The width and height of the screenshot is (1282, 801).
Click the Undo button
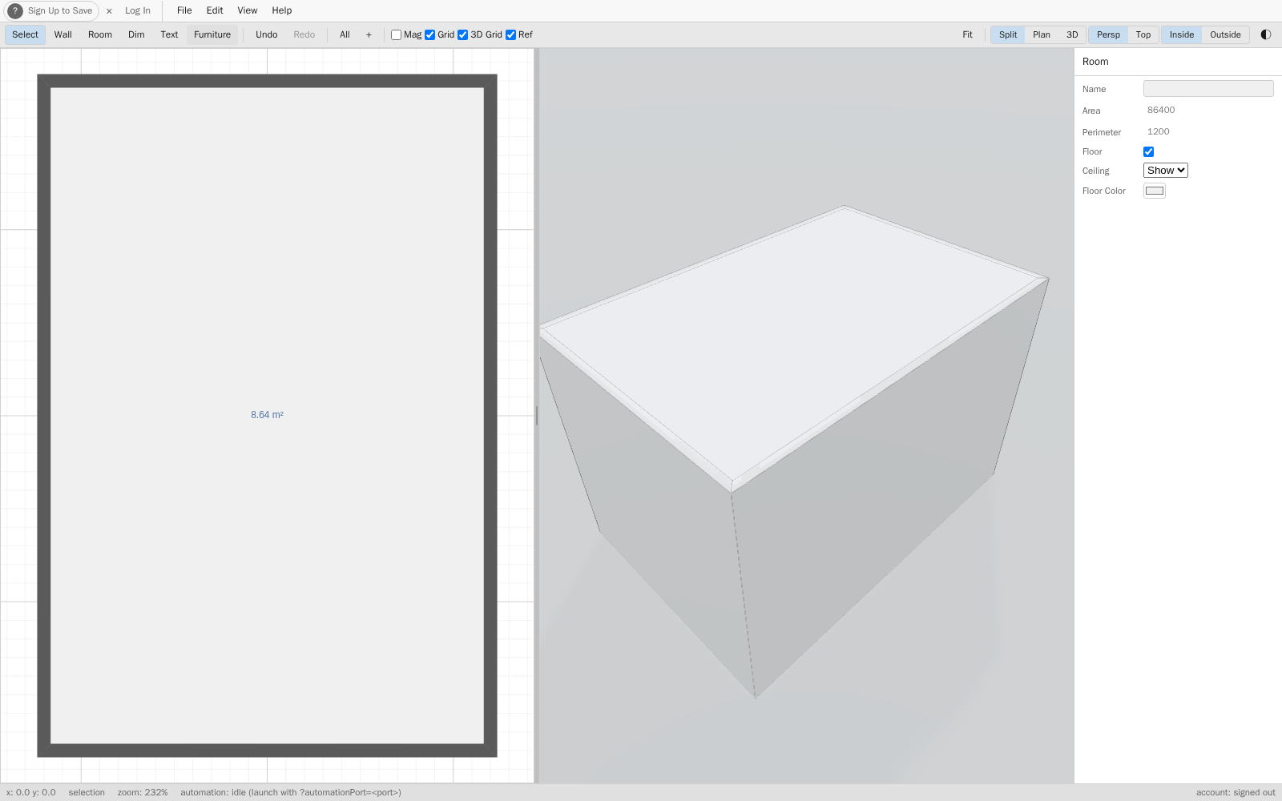267,34
